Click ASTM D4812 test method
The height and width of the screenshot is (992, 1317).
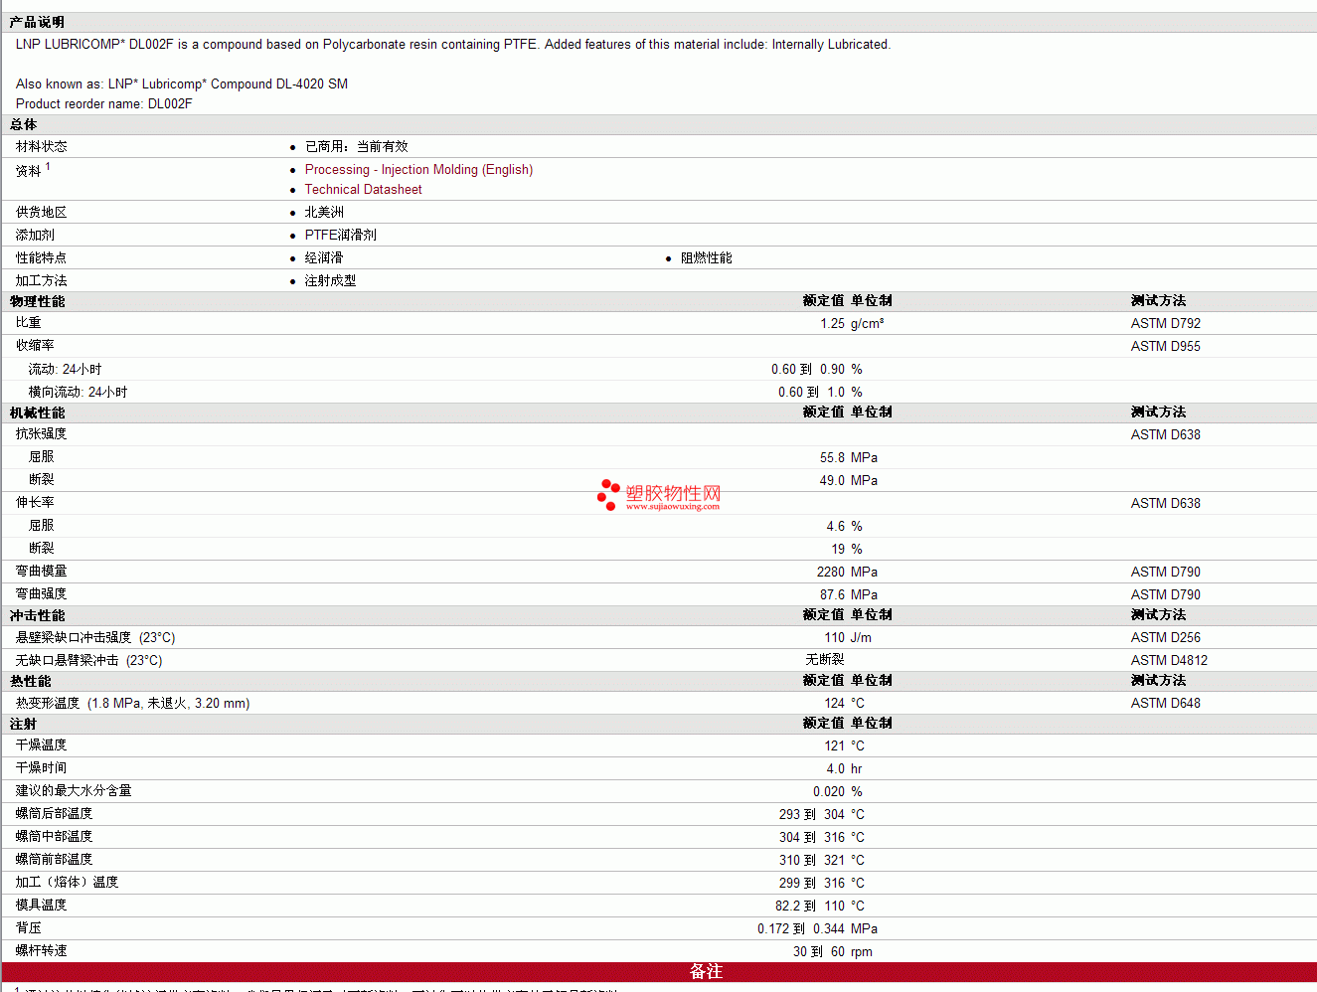click(1169, 661)
